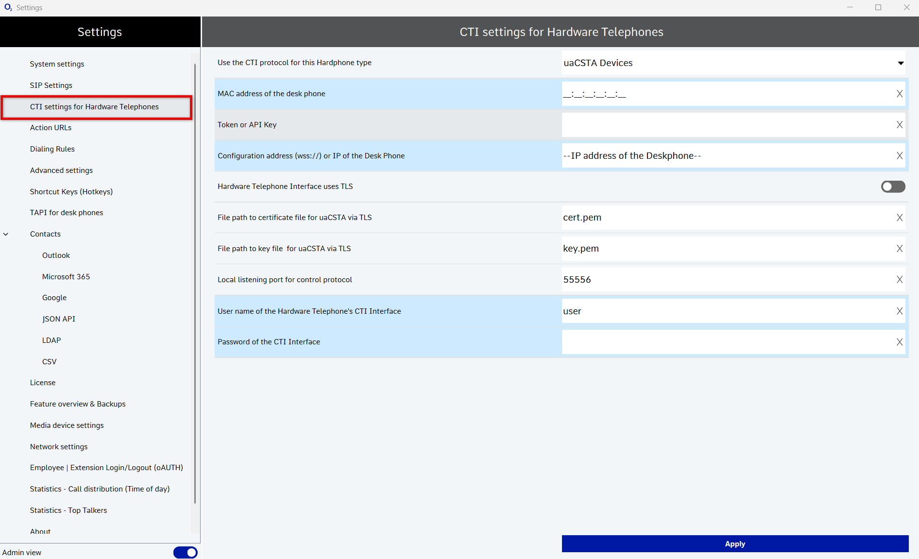Click the Password of CTI Interface input
Image resolution: width=919 pixels, height=559 pixels.
[727, 342]
